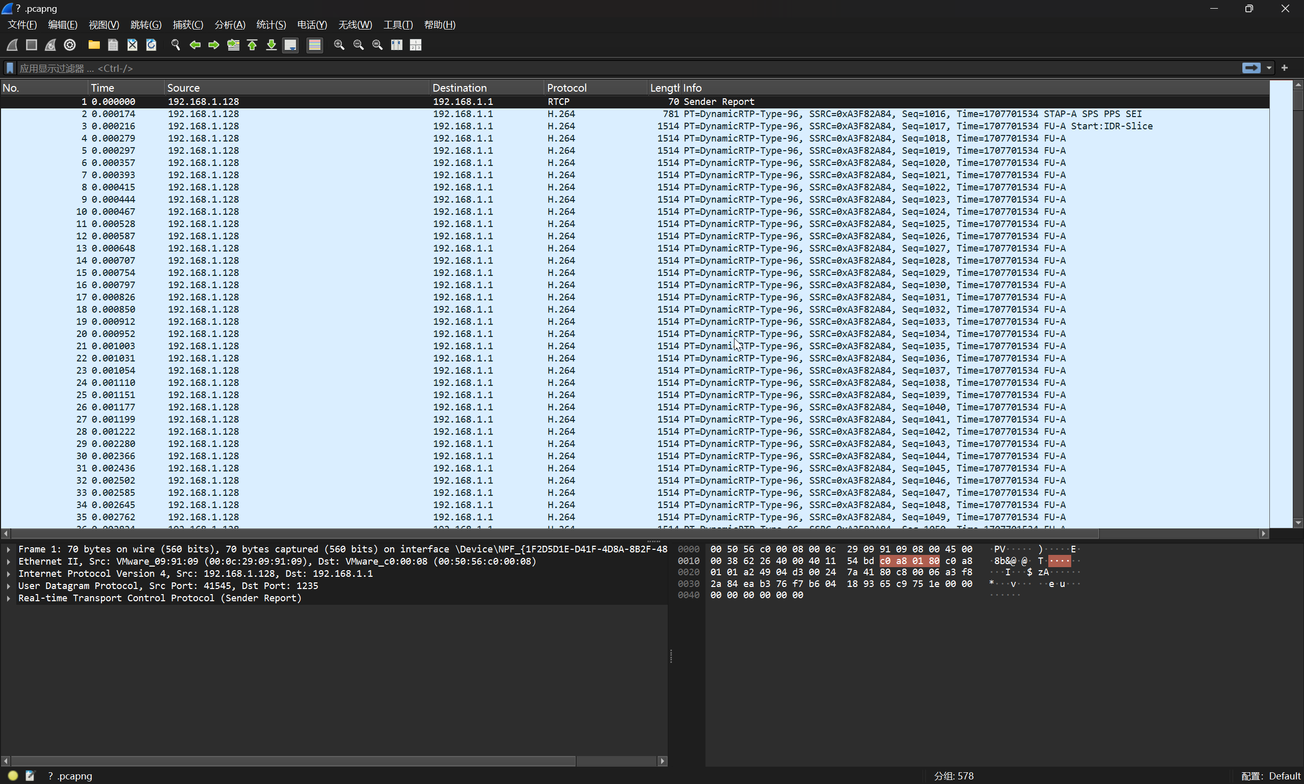The image size is (1304, 784).
Task: Close this capture file
Action: click(132, 45)
